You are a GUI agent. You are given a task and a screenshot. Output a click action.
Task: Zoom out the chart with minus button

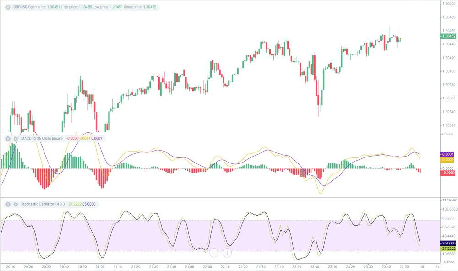point(213,252)
